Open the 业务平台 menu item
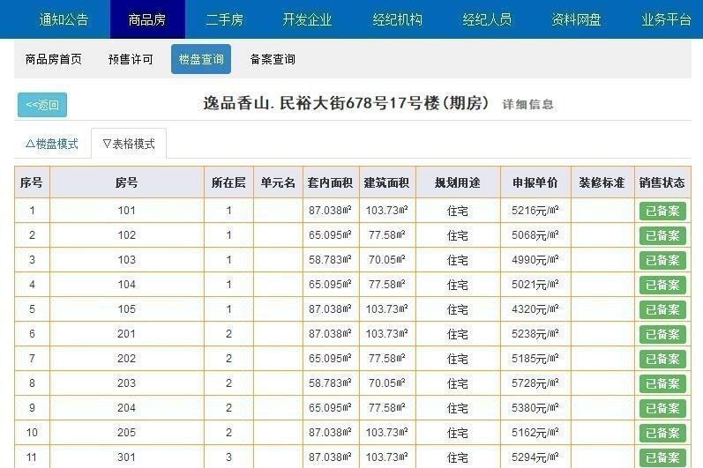Image resolution: width=703 pixels, height=468 pixels. (666, 19)
